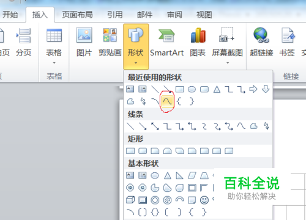The height and width of the screenshot is (220, 306).
Task: Pick the curved connector under 线条
Action: point(204,127)
